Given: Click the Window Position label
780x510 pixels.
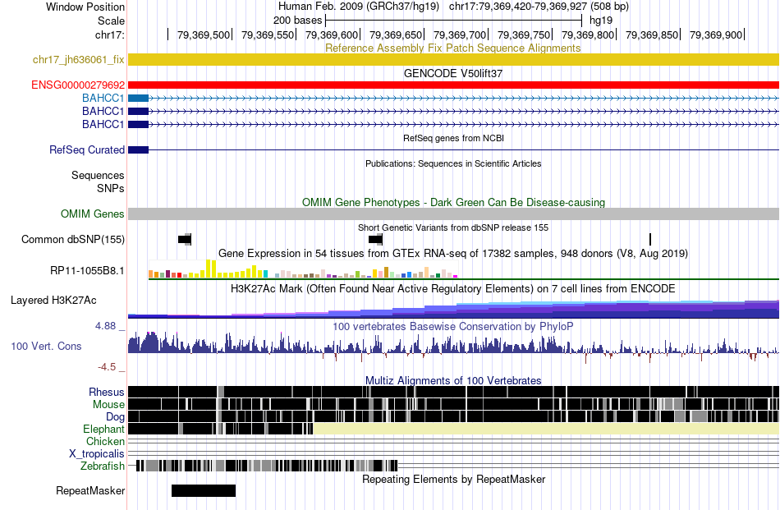Looking at the screenshot, I should tap(85, 7).
